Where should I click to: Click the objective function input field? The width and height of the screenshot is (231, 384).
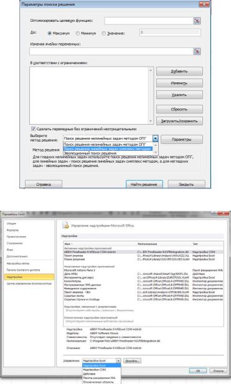click(149, 21)
